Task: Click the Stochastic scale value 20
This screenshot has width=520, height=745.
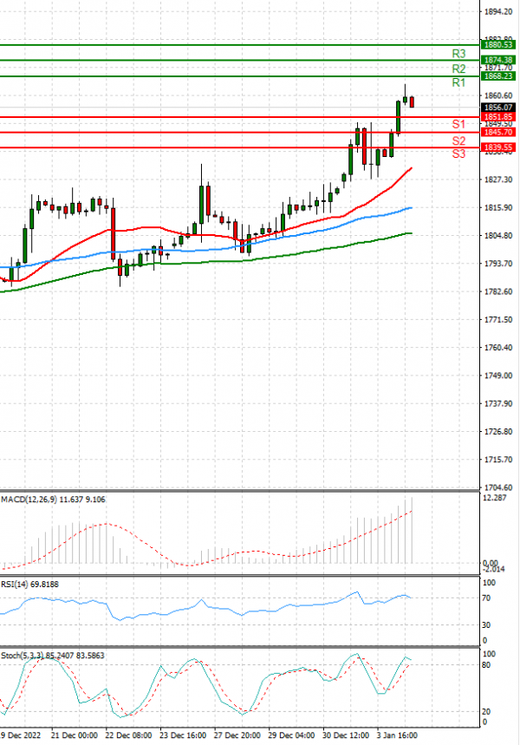Action: 486,712
